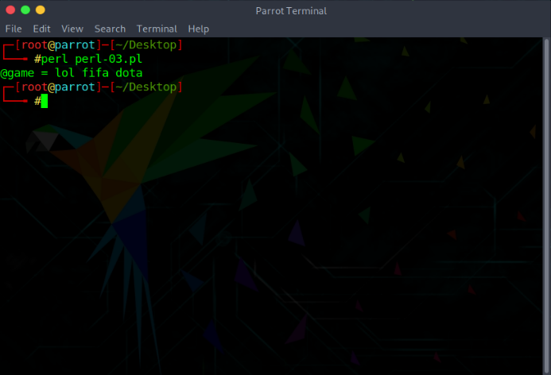The width and height of the screenshot is (551, 375).
Task: Click the green cursor block at prompt
Action: [x=45, y=101]
